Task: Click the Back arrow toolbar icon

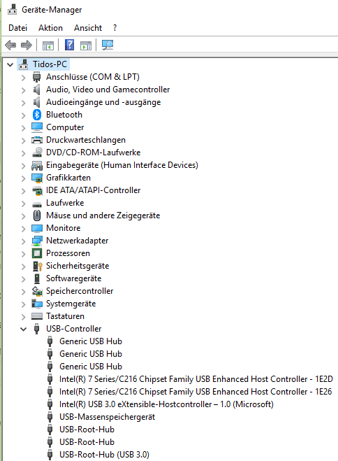Action: coord(10,45)
